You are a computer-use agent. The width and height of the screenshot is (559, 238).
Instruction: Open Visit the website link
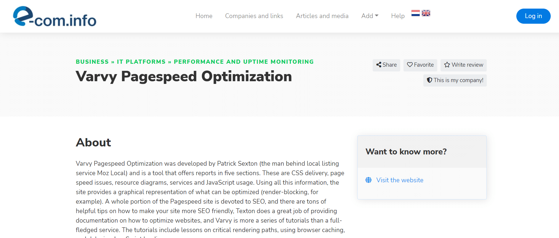[400, 180]
